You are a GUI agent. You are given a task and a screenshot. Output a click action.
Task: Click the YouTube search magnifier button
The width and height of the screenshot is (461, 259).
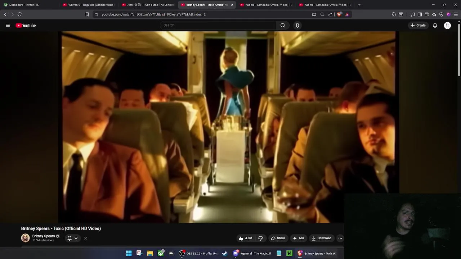click(283, 25)
